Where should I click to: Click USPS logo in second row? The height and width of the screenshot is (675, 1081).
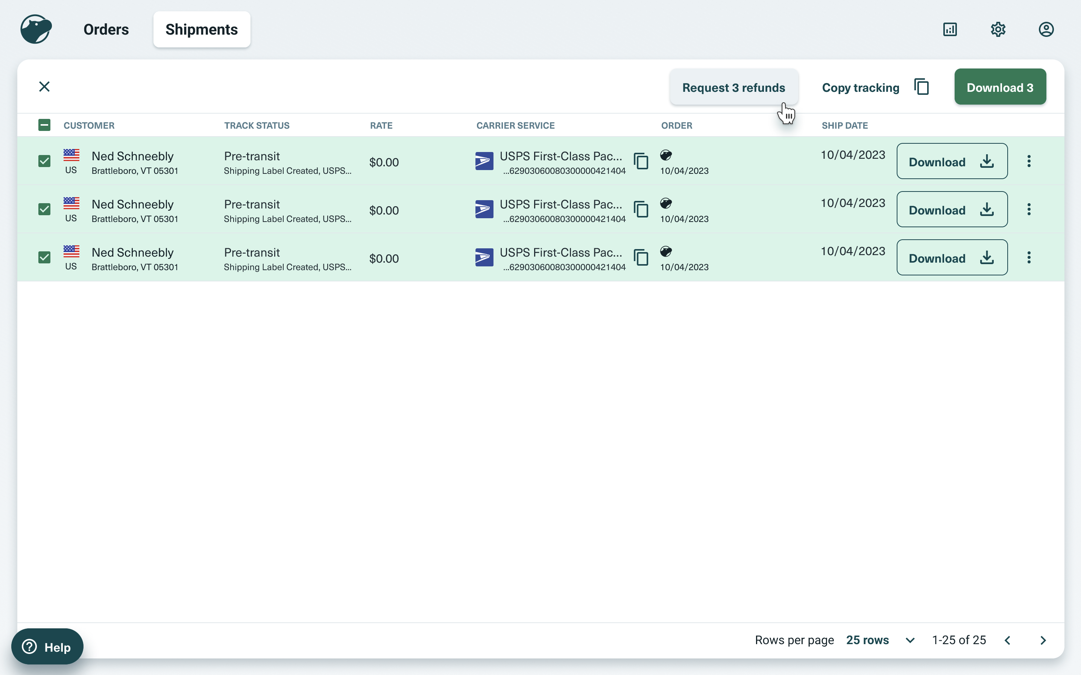484,209
